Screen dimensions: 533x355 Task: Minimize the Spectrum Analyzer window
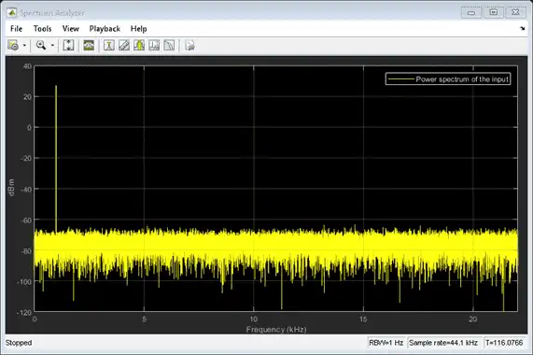click(x=471, y=12)
